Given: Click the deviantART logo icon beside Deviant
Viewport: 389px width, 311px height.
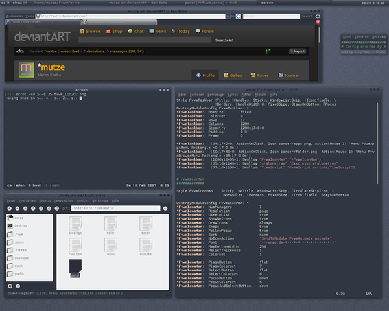Looking at the screenshot, I should click(x=20, y=51).
